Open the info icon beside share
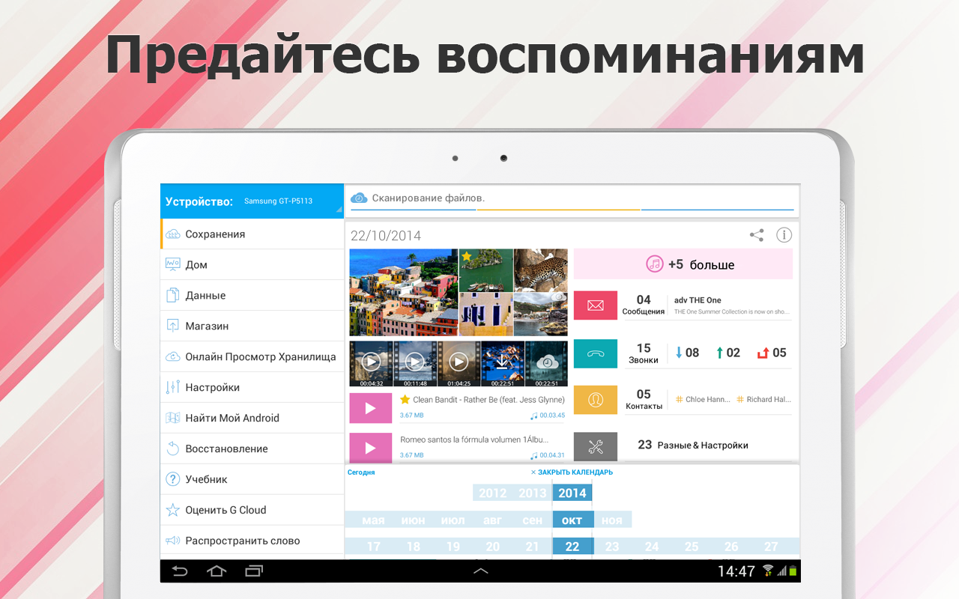959x599 pixels. pyautogui.click(x=784, y=235)
